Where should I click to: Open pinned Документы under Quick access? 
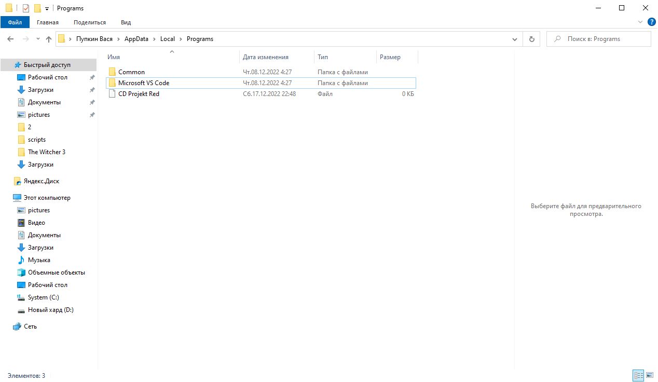click(44, 102)
